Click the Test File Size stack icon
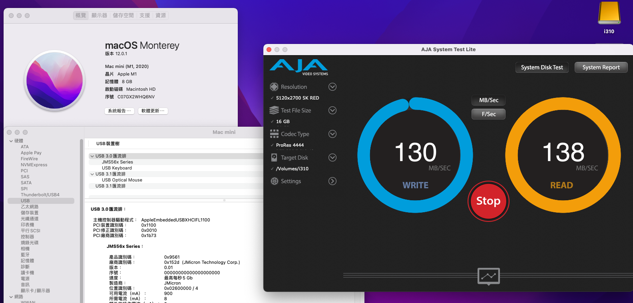This screenshot has height=303, width=633. coord(274,110)
